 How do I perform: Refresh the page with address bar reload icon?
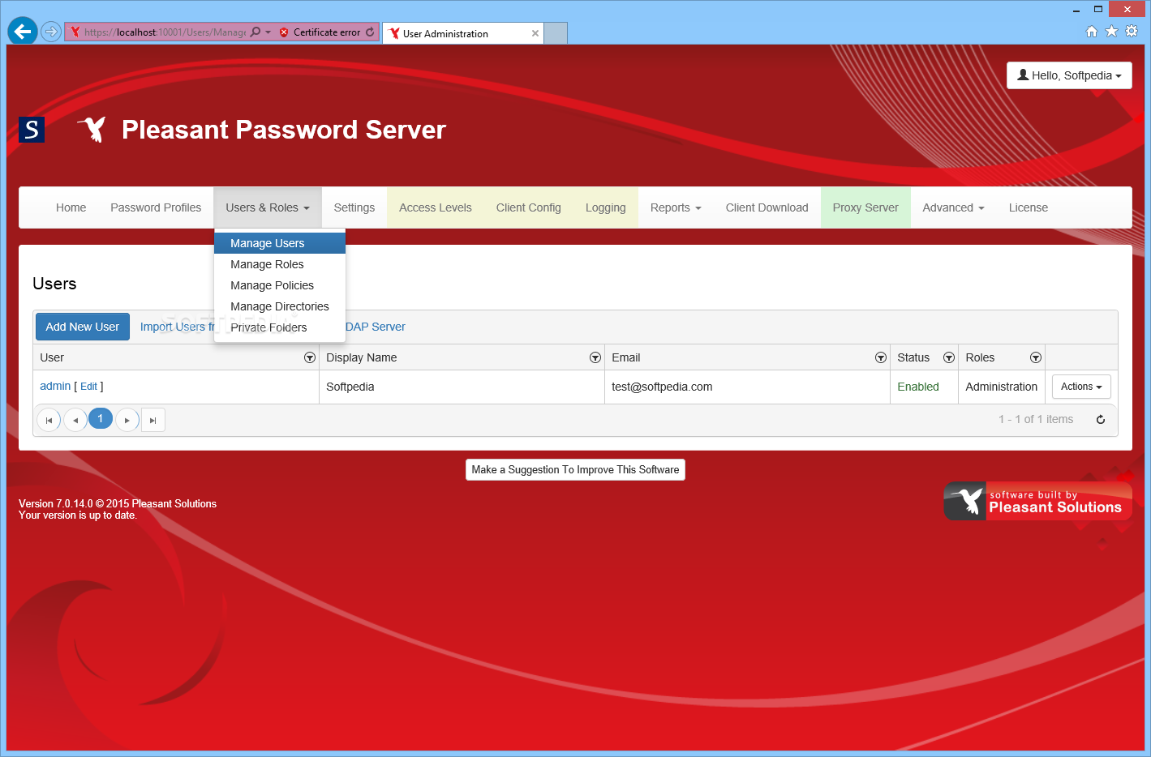coord(370,32)
